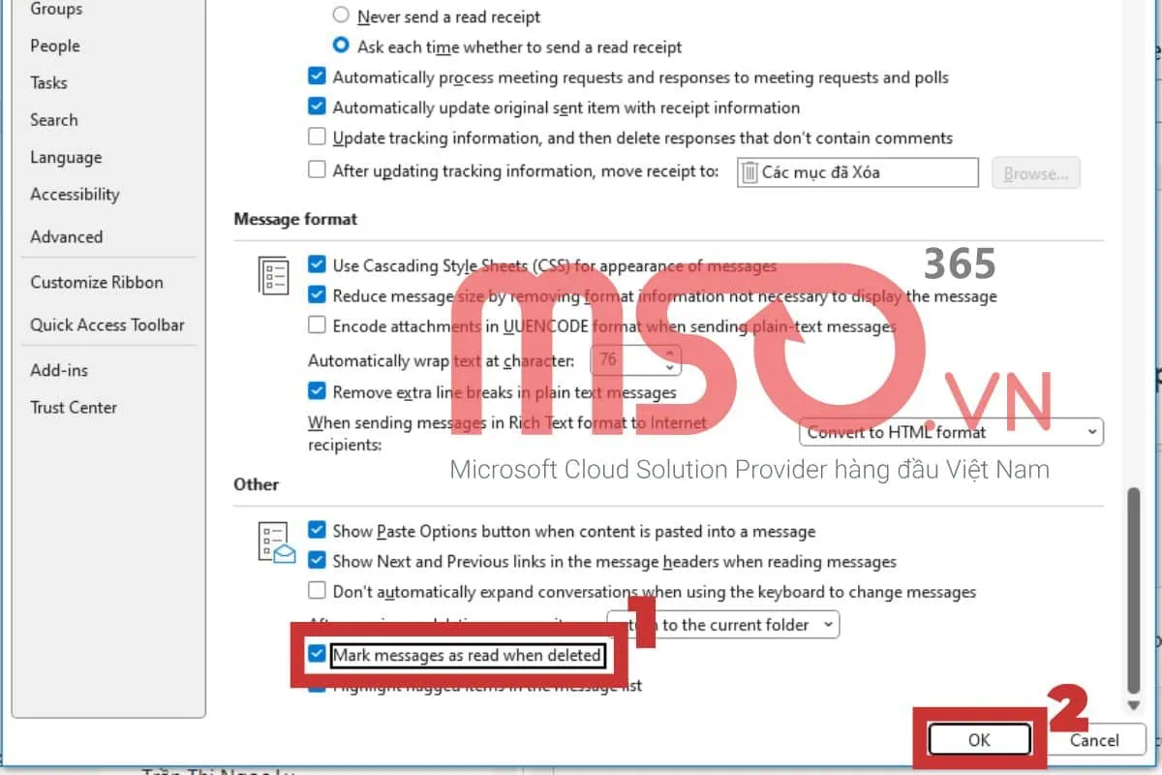Disable Remove extra line breaks option
The image size is (1162, 775).
coord(317,392)
